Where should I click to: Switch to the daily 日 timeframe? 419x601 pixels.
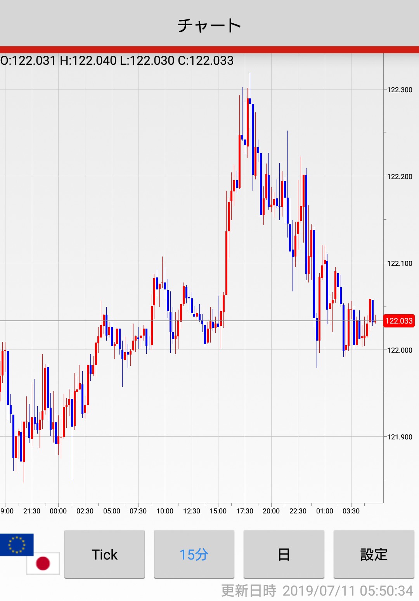(284, 554)
